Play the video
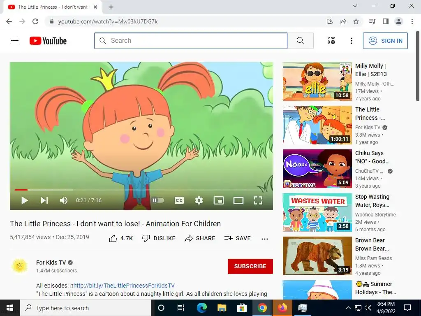Image resolution: width=421 pixels, height=316 pixels. click(24, 200)
